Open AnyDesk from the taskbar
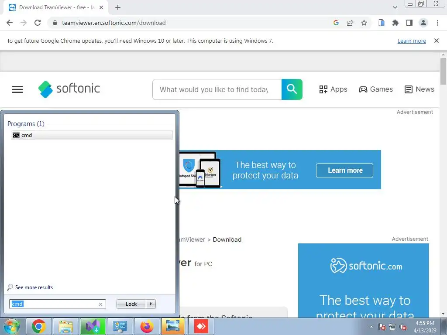Viewport: 447px width, 335px height. 201,326
